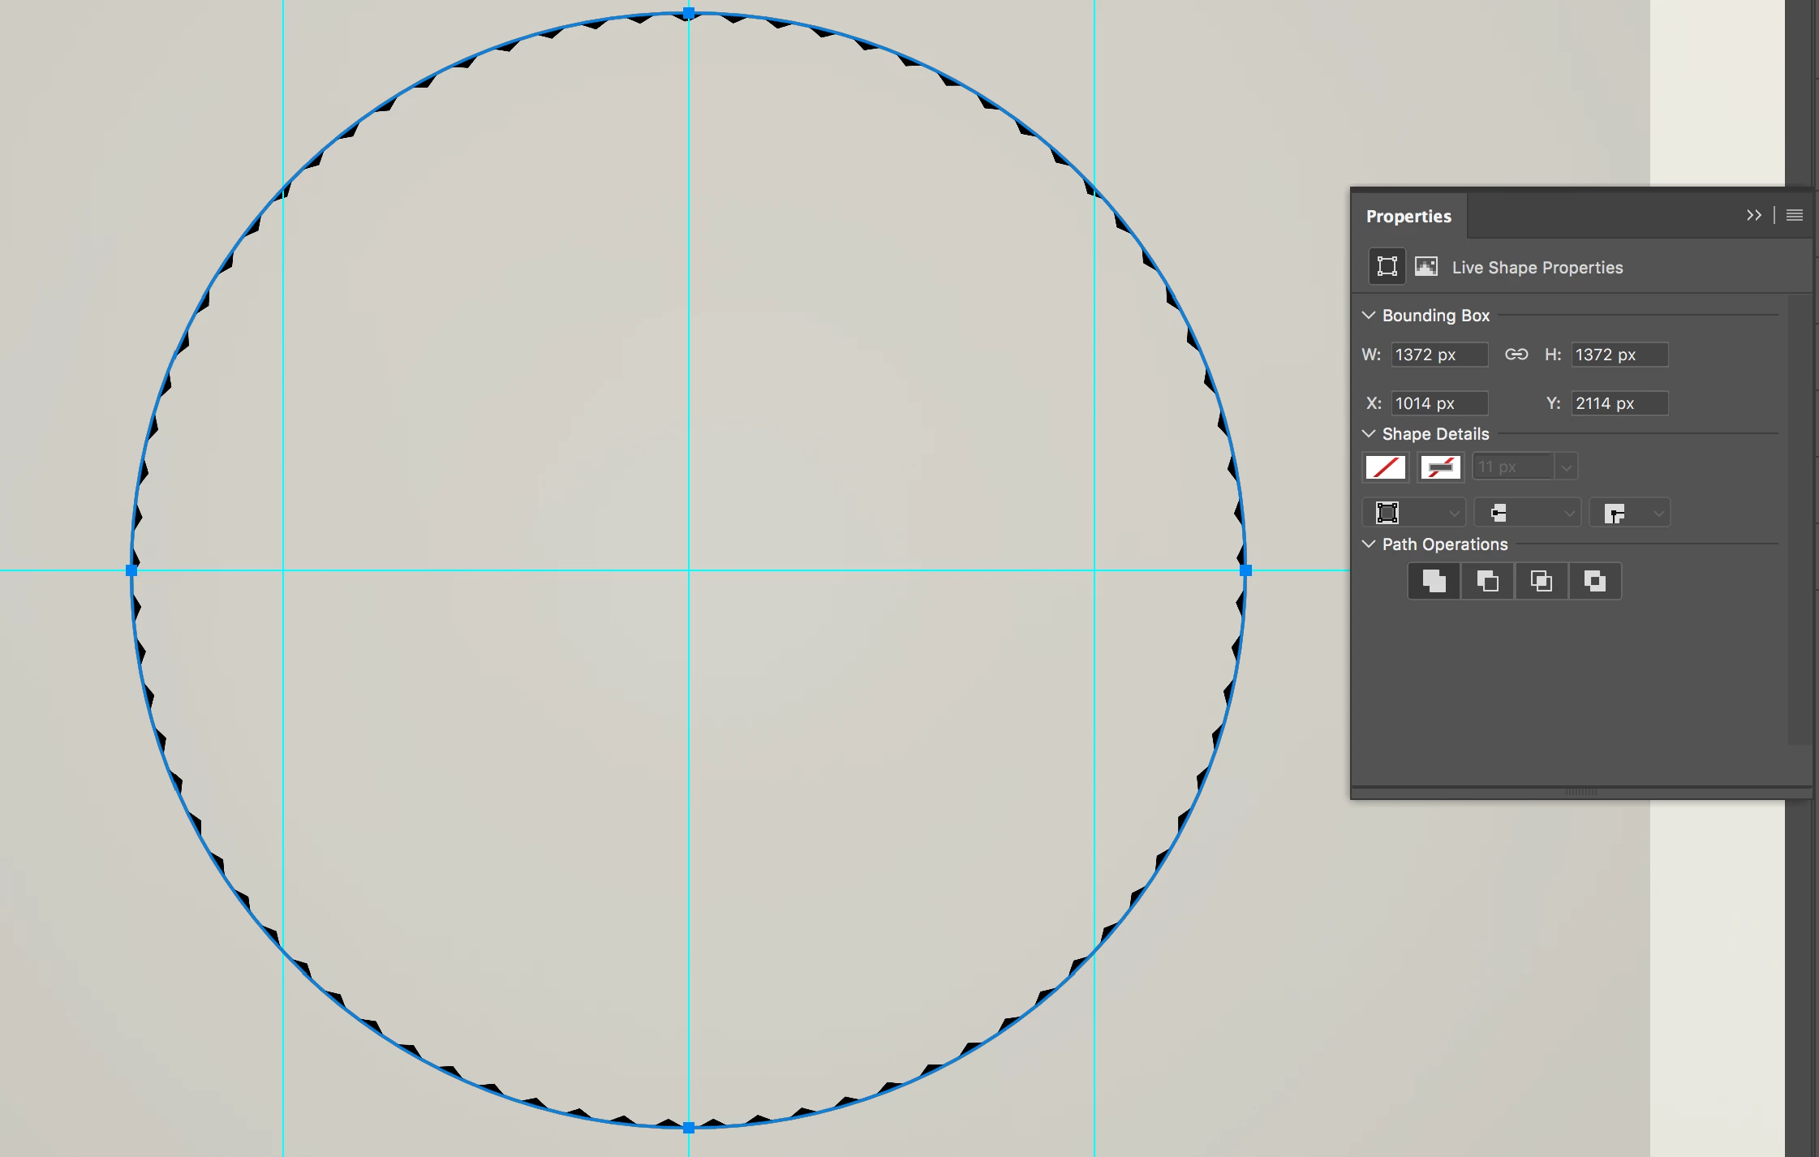Open the stroke color swatch
Viewport: 1819px width, 1157px height.
[1440, 467]
